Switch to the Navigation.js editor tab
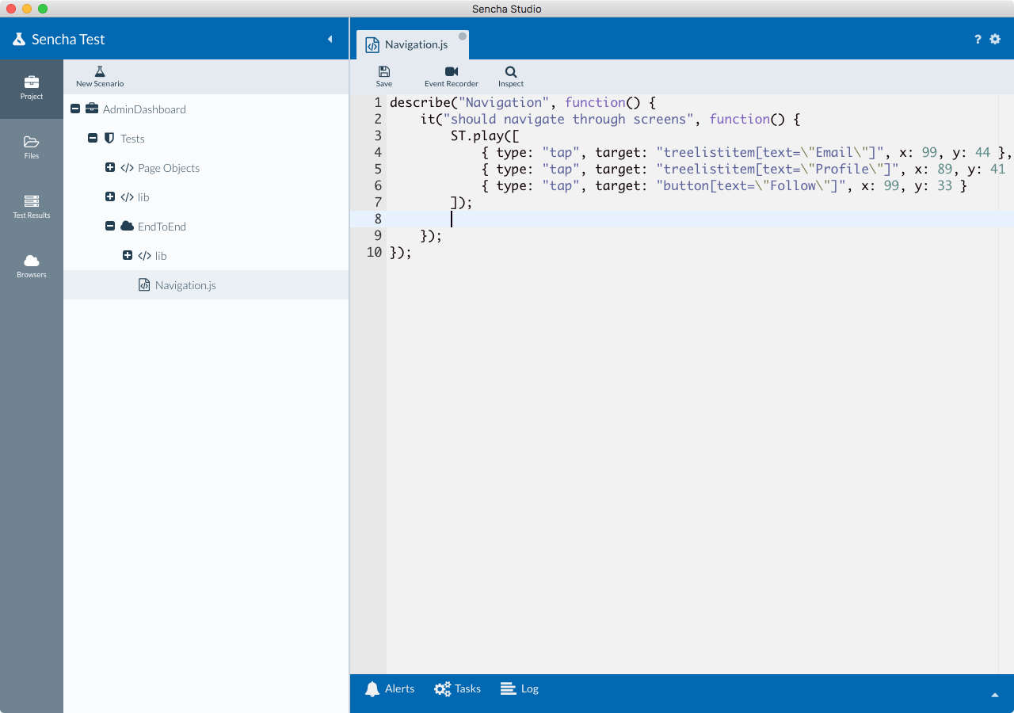1014x713 pixels. coord(413,45)
